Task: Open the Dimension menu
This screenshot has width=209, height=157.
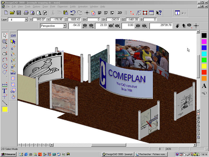Action: pyautogui.click(x=62, y=7)
